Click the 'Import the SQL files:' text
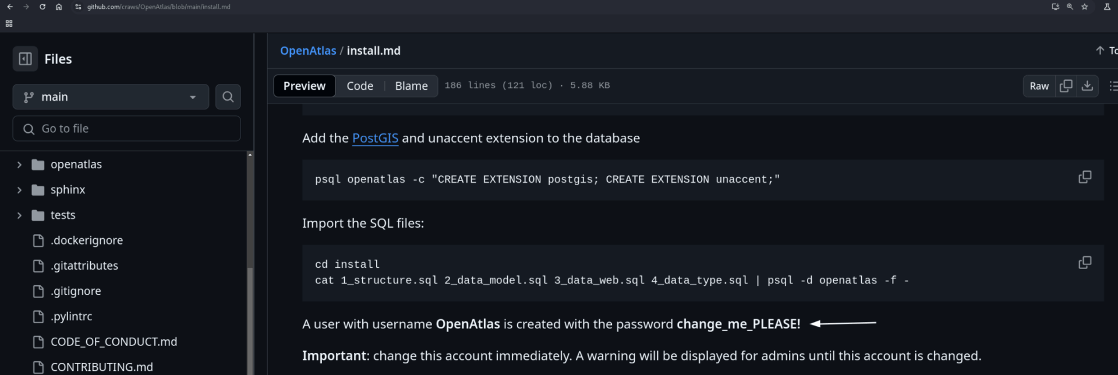This screenshot has width=1118, height=375. pos(363,223)
